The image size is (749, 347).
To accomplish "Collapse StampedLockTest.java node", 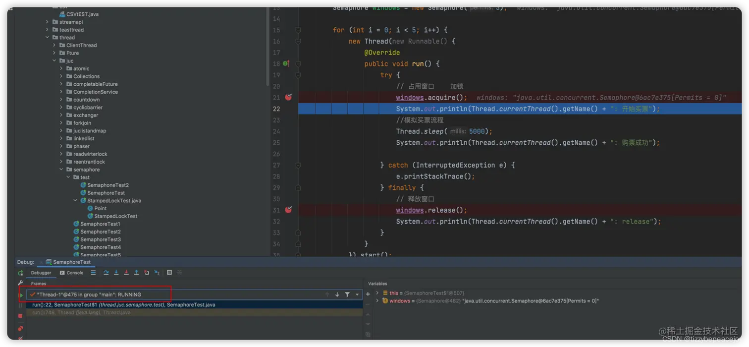I will pos(75,200).
